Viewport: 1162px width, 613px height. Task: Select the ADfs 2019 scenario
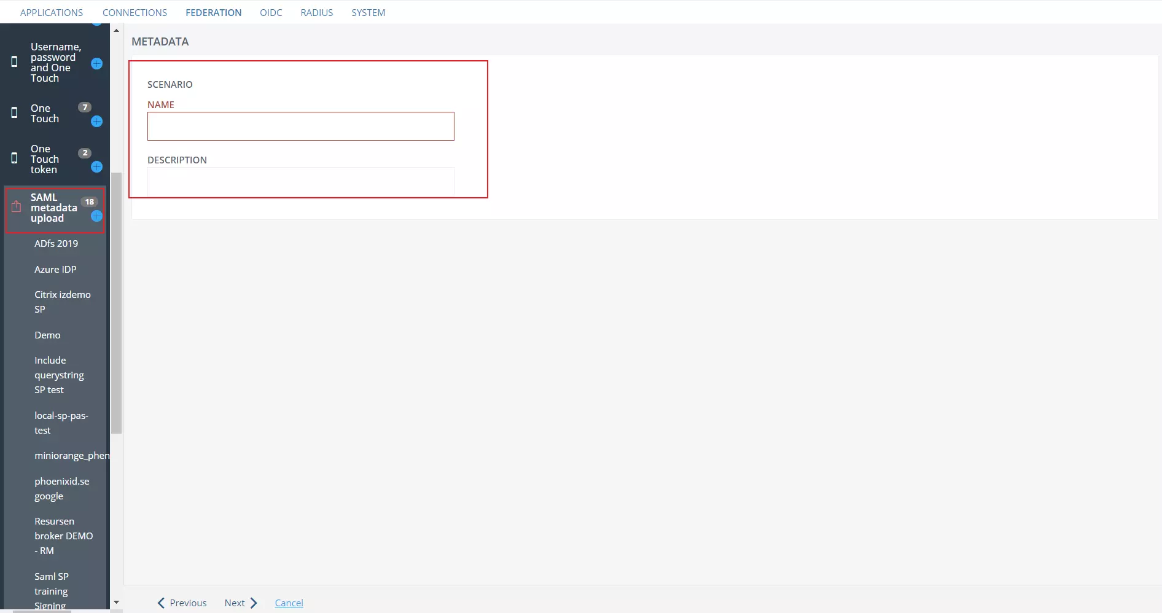coord(57,243)
